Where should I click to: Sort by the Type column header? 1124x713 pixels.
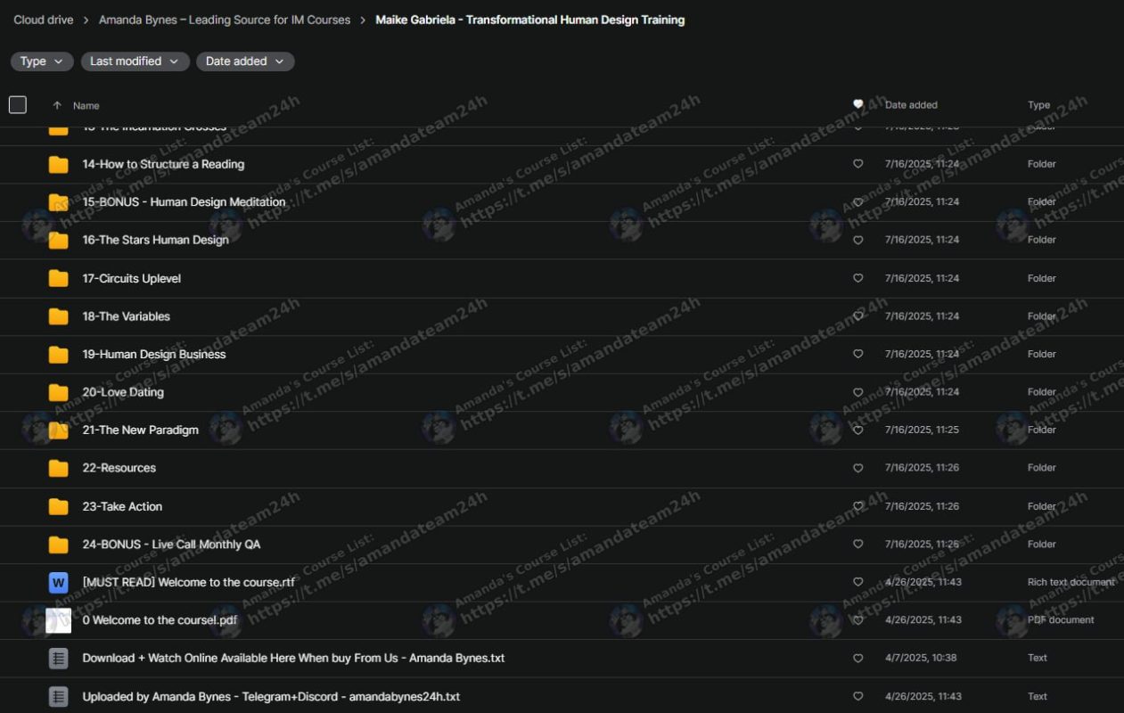coord(1038,105)
